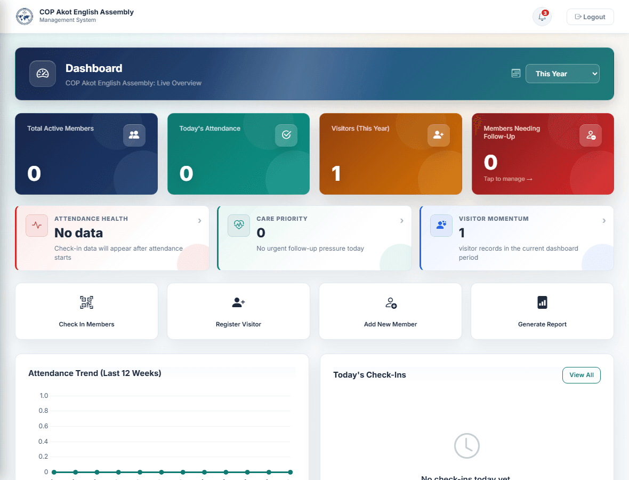Viewport: 629px width, 480px height.
Task: Open the notifications bell
Action: click(x=542, y=17)
